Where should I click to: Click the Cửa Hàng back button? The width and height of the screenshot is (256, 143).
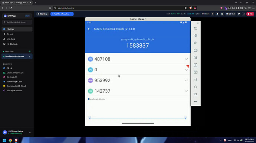pos(42,14)
